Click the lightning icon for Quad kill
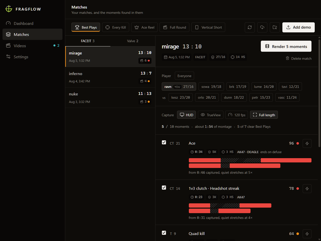This screenshot has height=241, width=321. [x=307, y=234]
